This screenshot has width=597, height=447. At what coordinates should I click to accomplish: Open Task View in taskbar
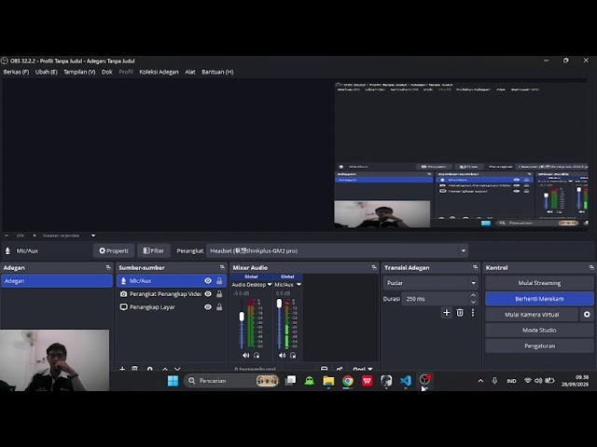[290, 381]
